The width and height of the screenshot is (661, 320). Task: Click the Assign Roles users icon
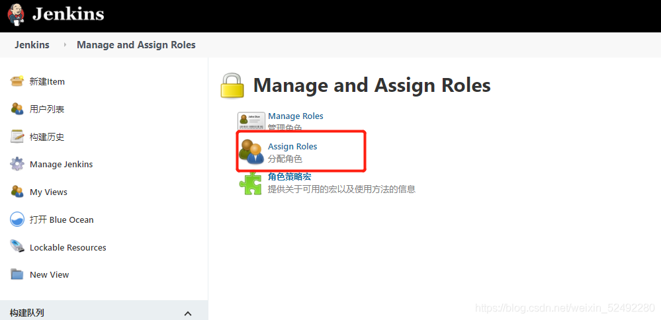pyautogui.click(x=251, y=151)
